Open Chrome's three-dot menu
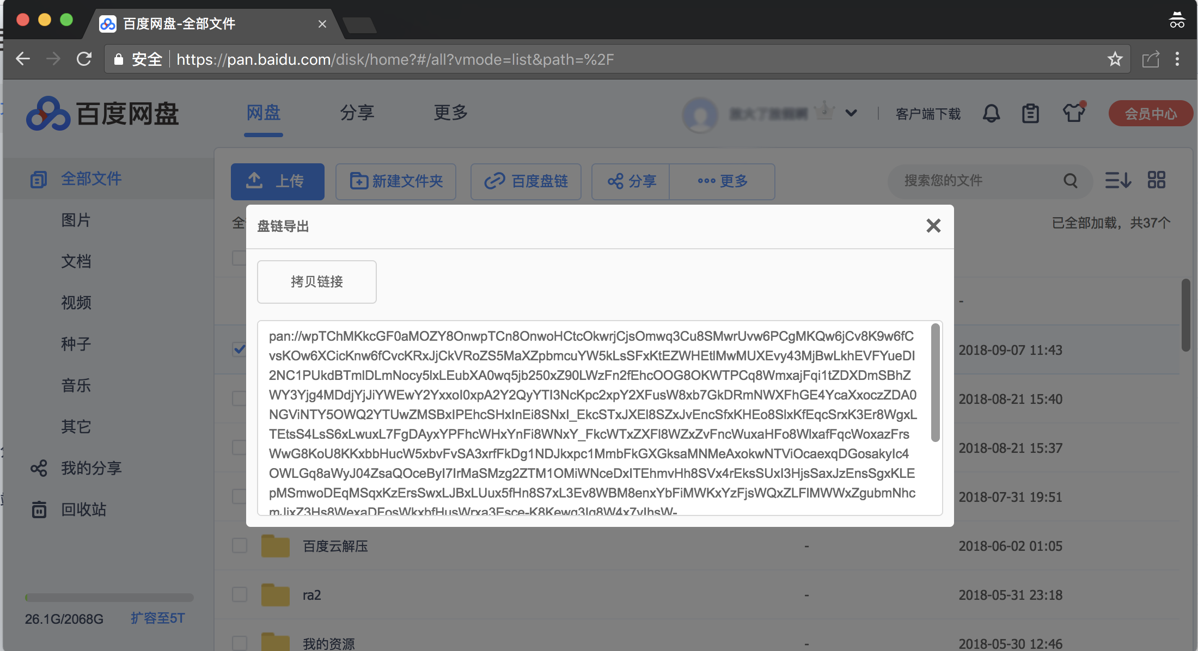 [1177, 59]
